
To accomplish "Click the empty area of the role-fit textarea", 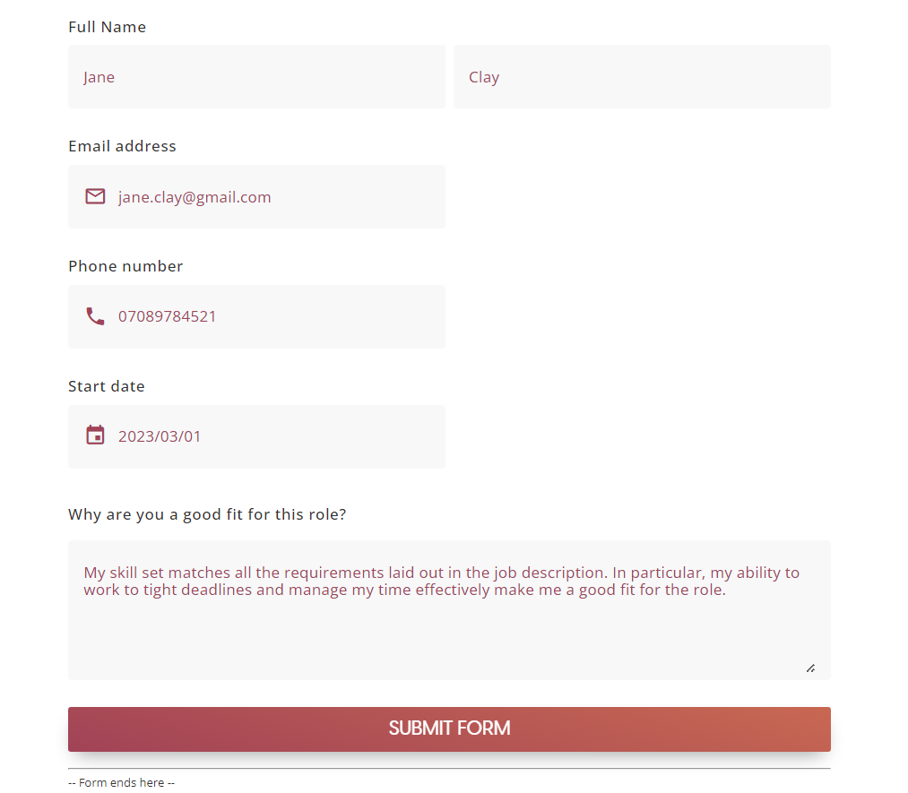I will point(448,638).
